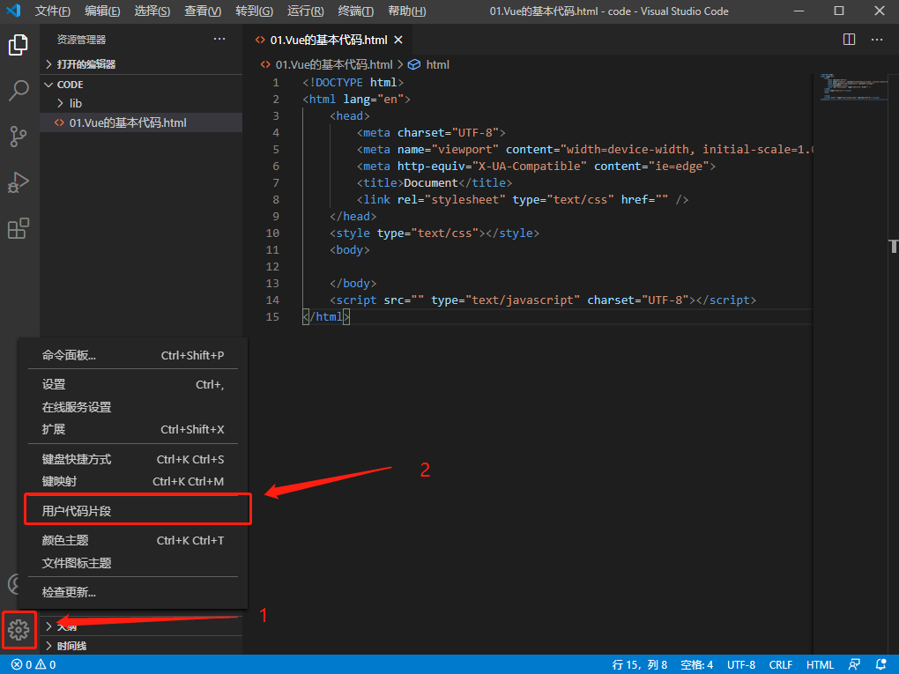The image size is (899, 674).
Task: Click the feedback icon in status bar
Action: (x=854, y=665)
